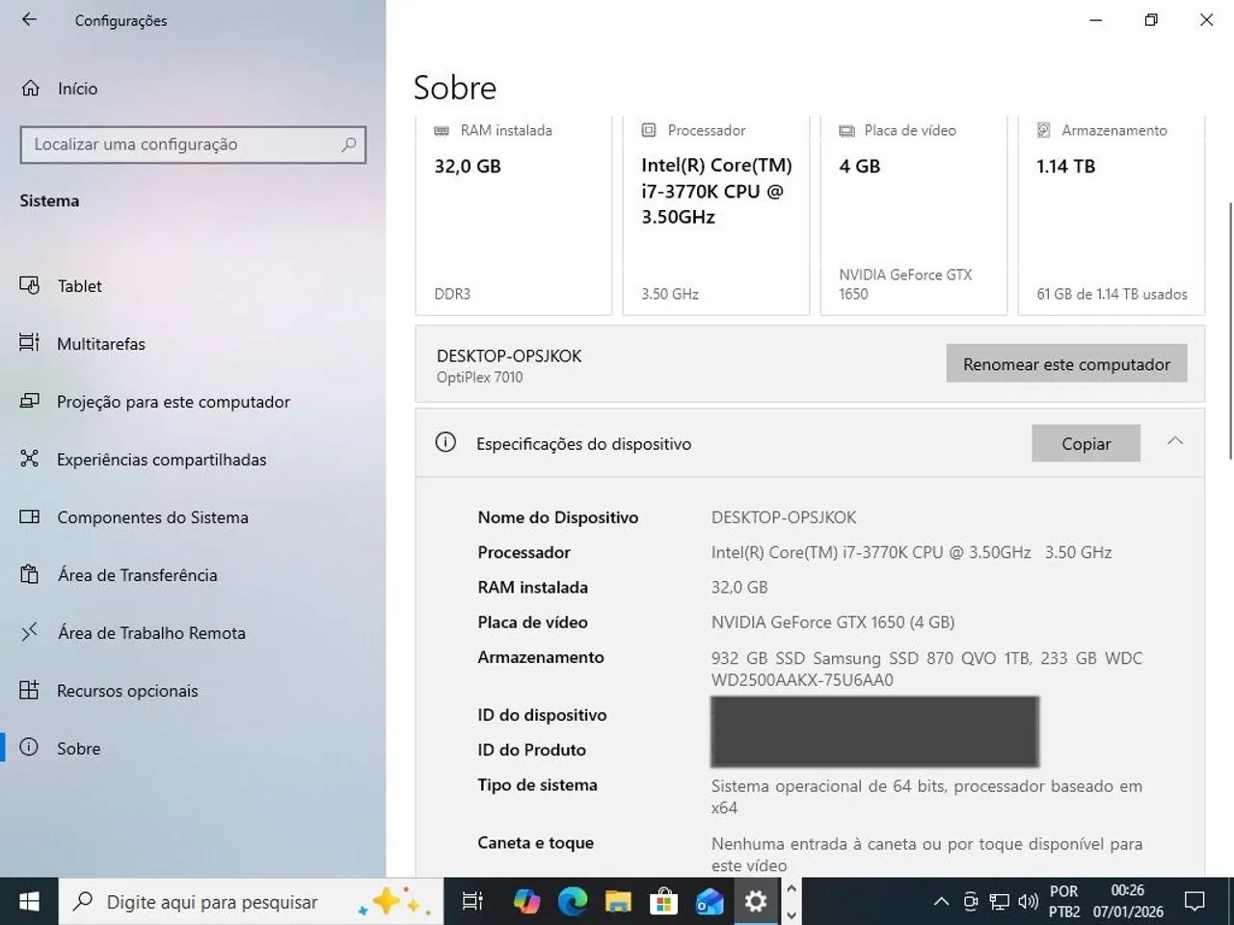Click the DDR3 label on the RAM card

click(x=452, y=294)
